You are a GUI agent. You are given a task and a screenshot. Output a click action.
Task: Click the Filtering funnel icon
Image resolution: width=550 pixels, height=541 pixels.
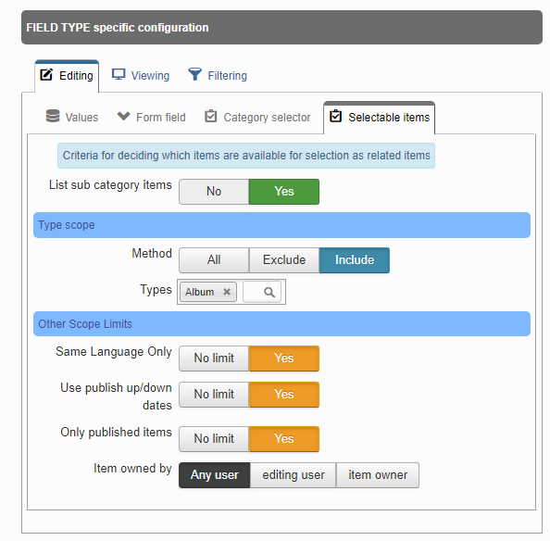pyautogui.click(x=195, y=74)
